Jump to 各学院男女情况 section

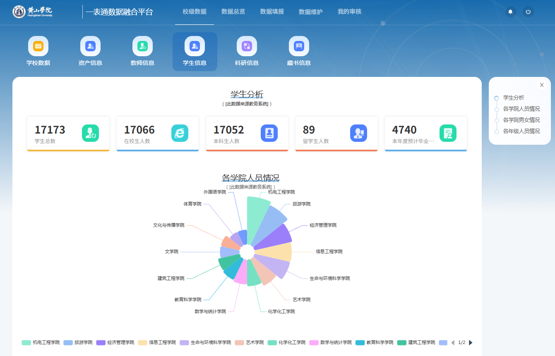pyautogui.click(x=521, y=120)
